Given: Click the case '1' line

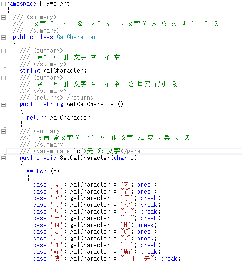Looking at the screenshot, I should click(x=97, y=245).
